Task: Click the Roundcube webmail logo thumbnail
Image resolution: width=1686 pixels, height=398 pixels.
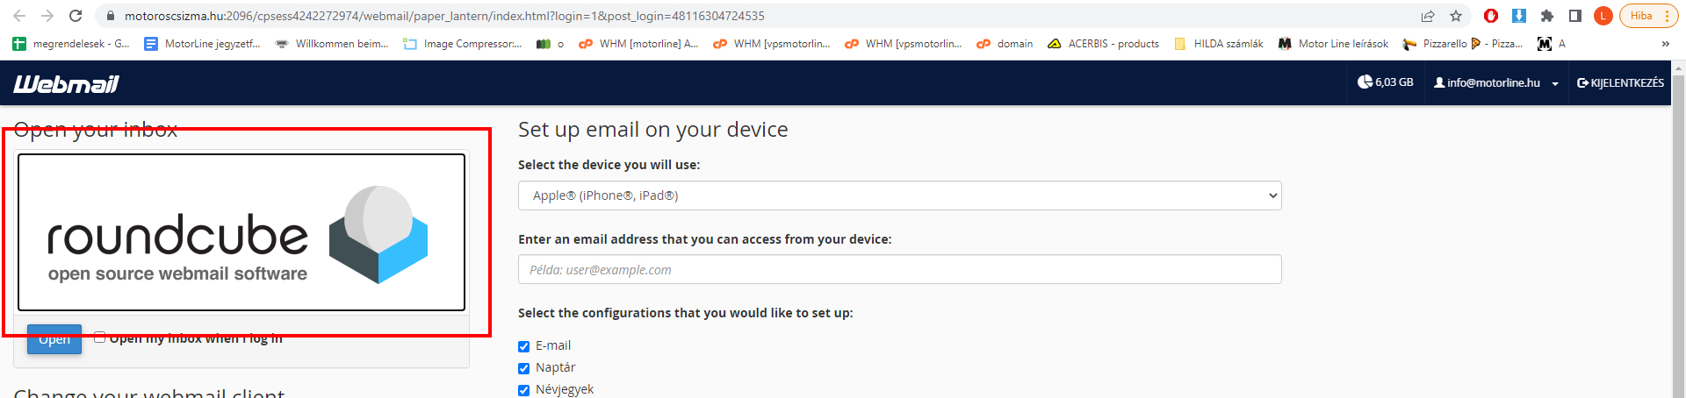Action: click(x=241, y=232)
